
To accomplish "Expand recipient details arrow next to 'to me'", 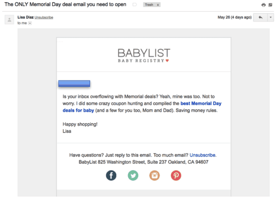I will pyautogui.click(x=30, y=23).
